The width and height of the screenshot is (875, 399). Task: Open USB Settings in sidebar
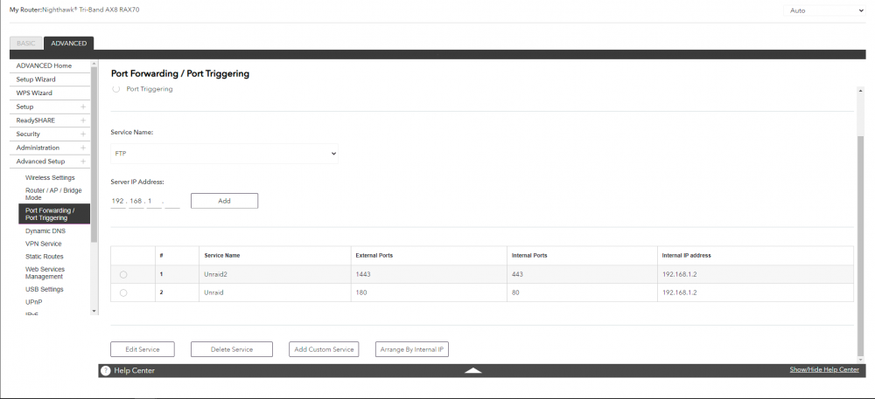pyautogui.click(x=44, y=289)
